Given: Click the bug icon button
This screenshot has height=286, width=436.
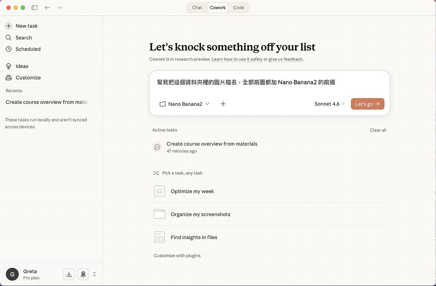Looking at the screenshot, I should click(83, 274).
